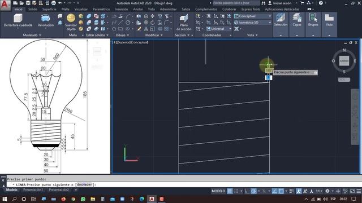This screenshot has width=362, height=203.
Task: Toggle 2D object snap in status bar
Action: (281, 191)
